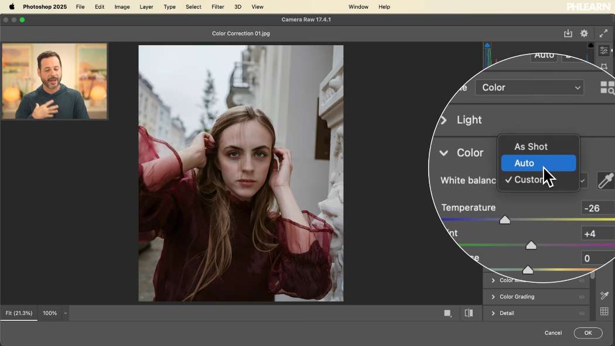
Task: Toggle histogram shadow clipping warning
Action: point(487,46)
